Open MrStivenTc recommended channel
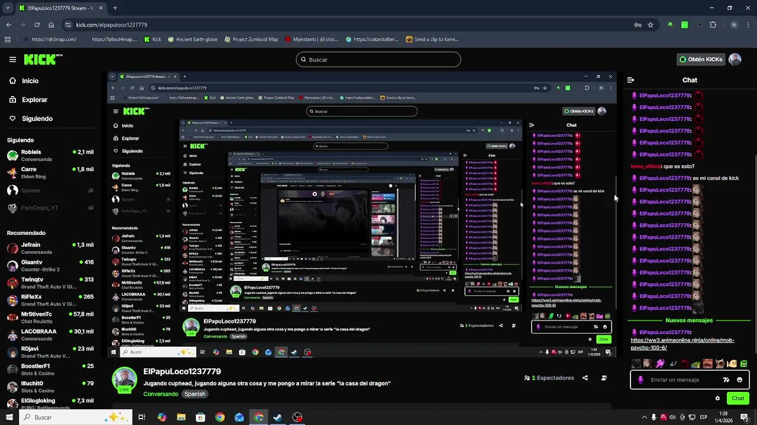Screen dimensions: 757x425 (50, 318)
